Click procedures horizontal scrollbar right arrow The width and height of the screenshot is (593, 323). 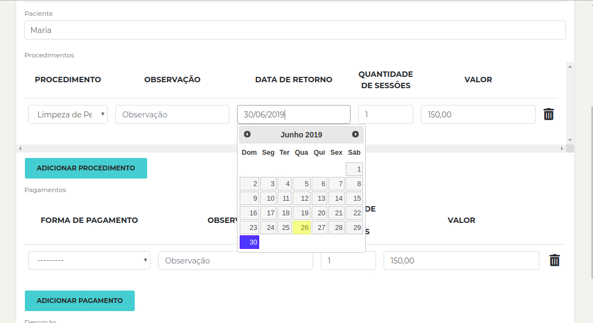pyautogui.click(x=562, y=149)
